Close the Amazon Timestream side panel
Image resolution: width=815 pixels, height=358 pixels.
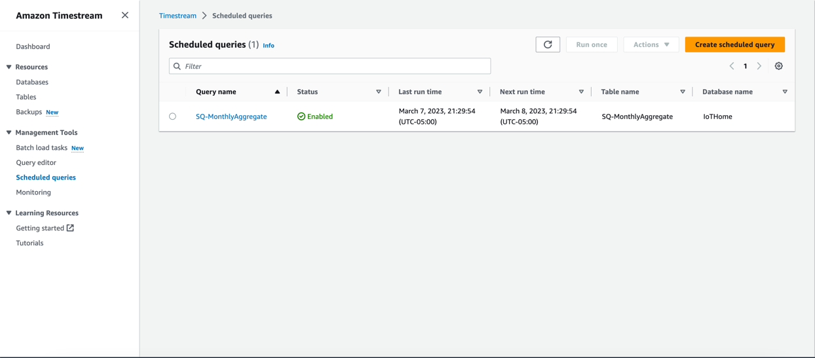(x=124, y=15)
